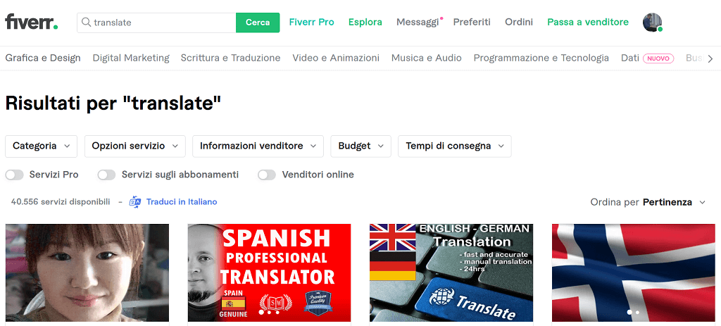Enable Servizi sugli abbonamenti switch
Image resolution: width=721 pixels, height=326 pixels.
[x=107, y=175]
